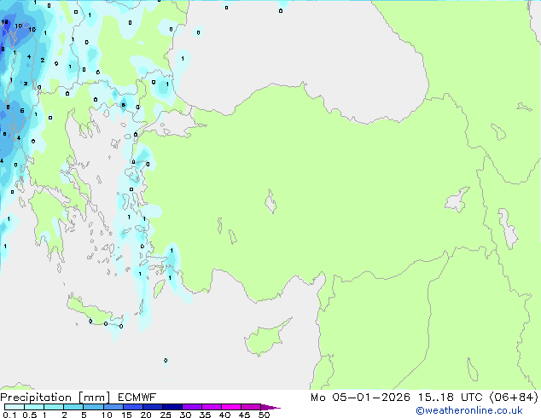Click the weatheronline.co.uk copyright link
541x418 pixels.
[x=480, y=411]
